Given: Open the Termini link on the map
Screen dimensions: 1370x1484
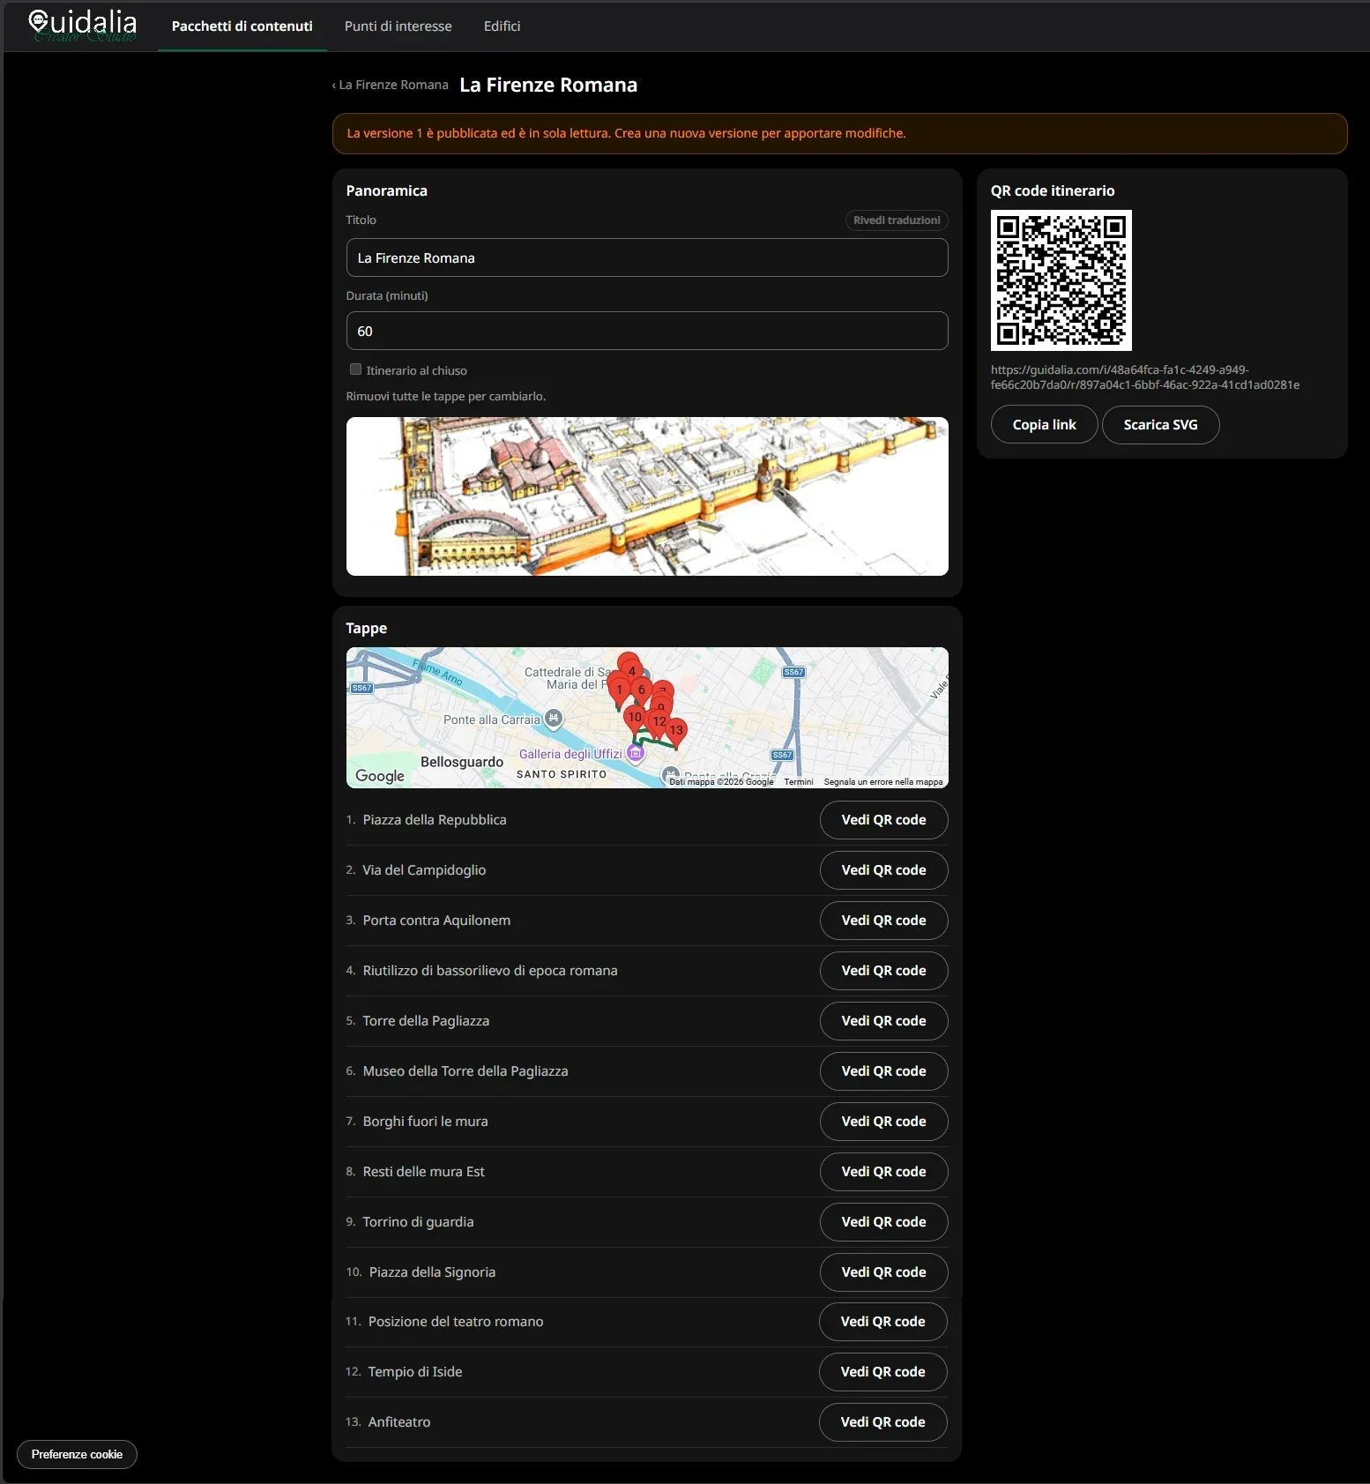Looking at the screenshot, I should [799, 782].
